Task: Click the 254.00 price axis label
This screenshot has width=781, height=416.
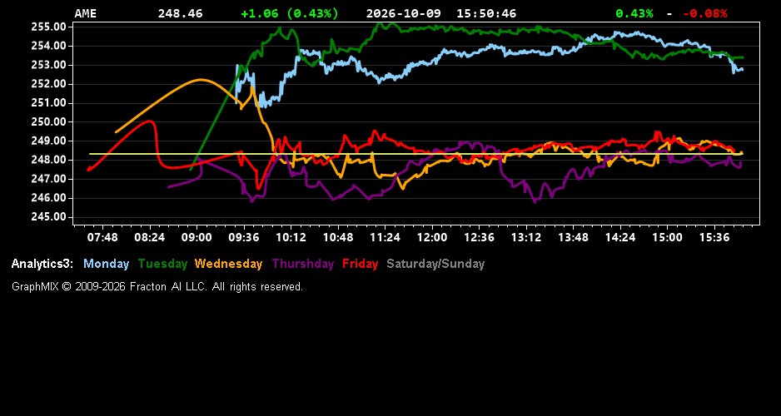Action: (49, 46)
